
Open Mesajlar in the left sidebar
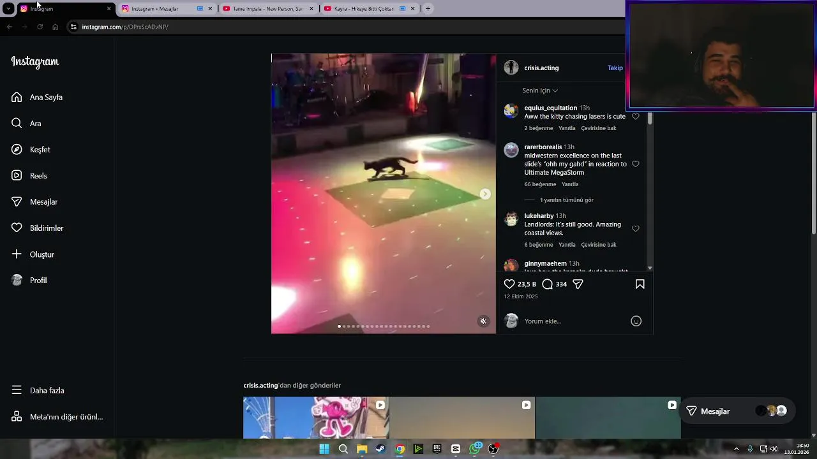click(34, 201)
